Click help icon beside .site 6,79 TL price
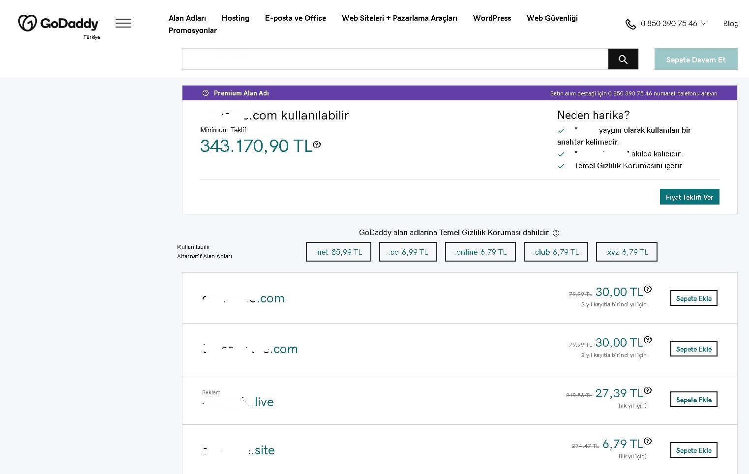The height and width of the screenshot is (474, 749). click(648, 441)
